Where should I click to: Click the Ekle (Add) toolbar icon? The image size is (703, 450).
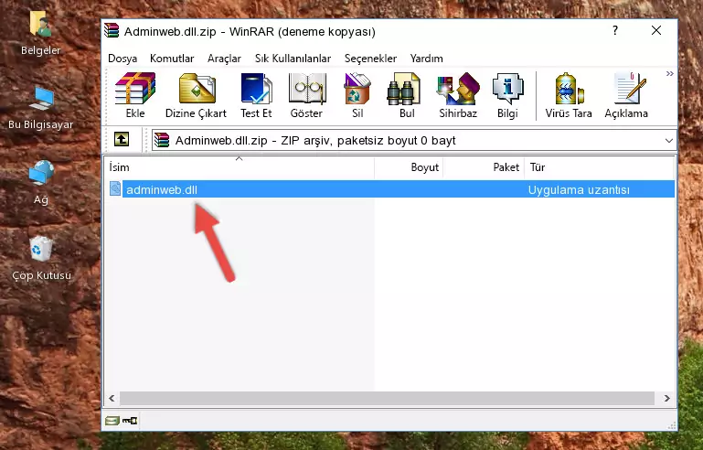click(x=135, y=89)
